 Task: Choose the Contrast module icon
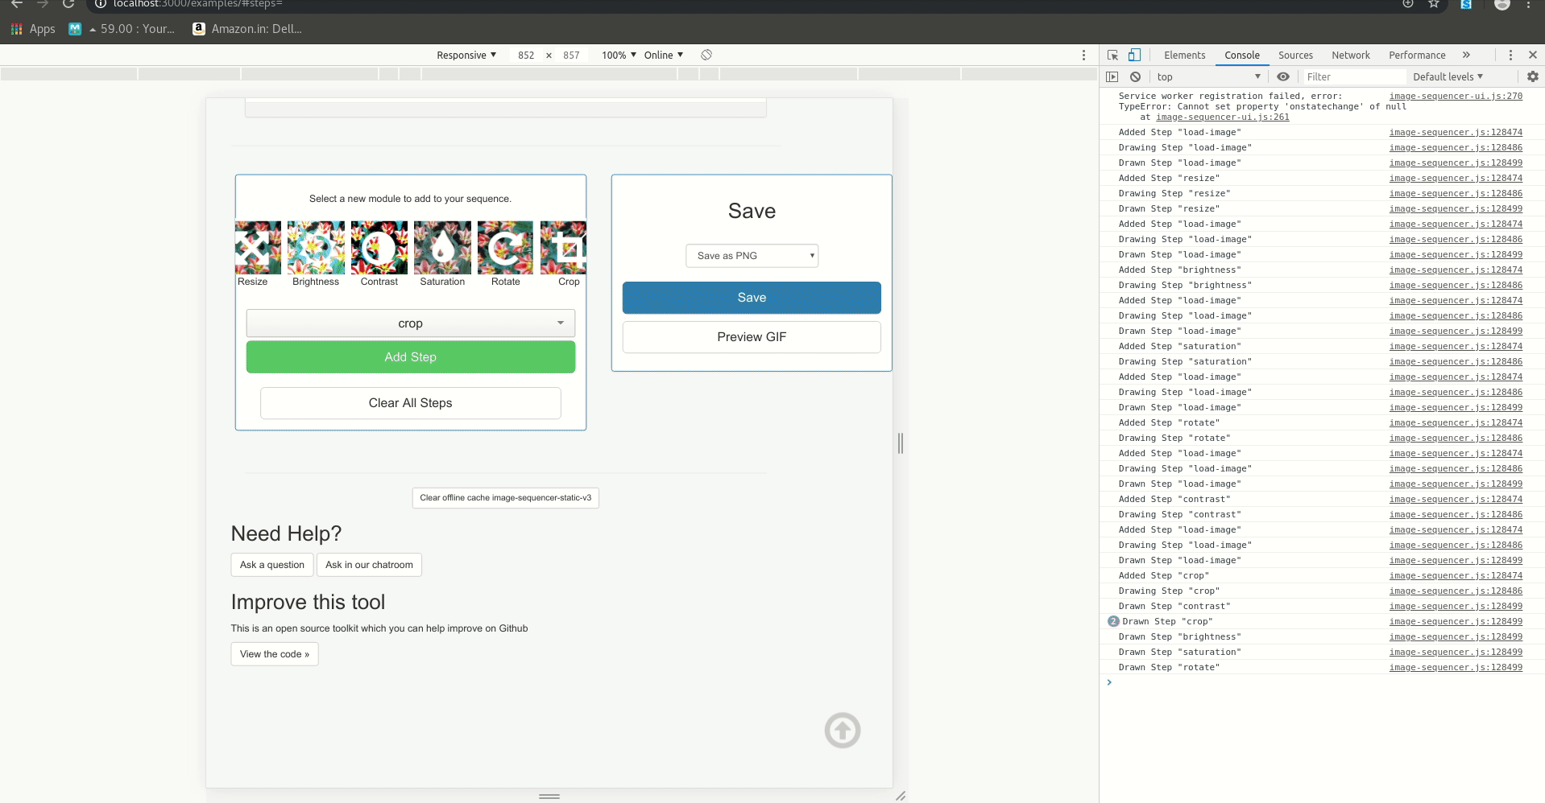point(379,248)
